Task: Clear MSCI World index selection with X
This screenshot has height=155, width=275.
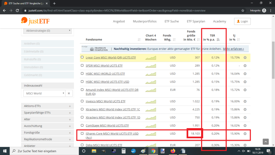Action: (69, 93)
